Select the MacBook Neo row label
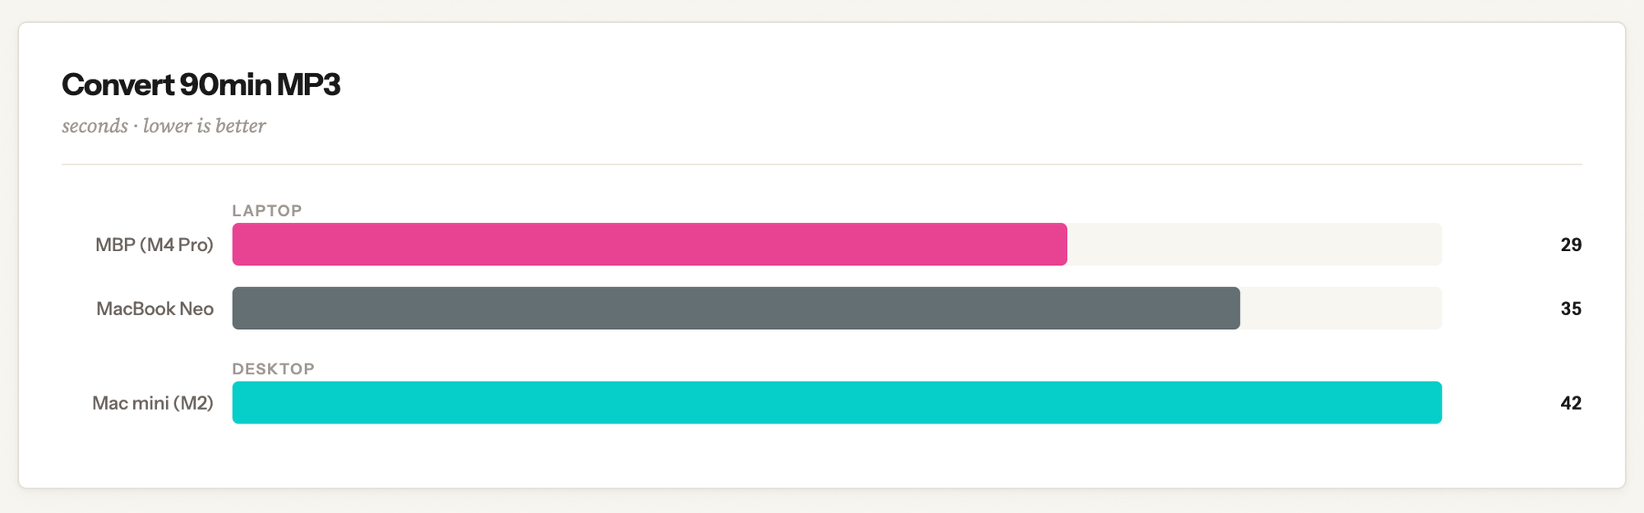This screenshot has height=513, width=1644. click(x=155, y=309)
